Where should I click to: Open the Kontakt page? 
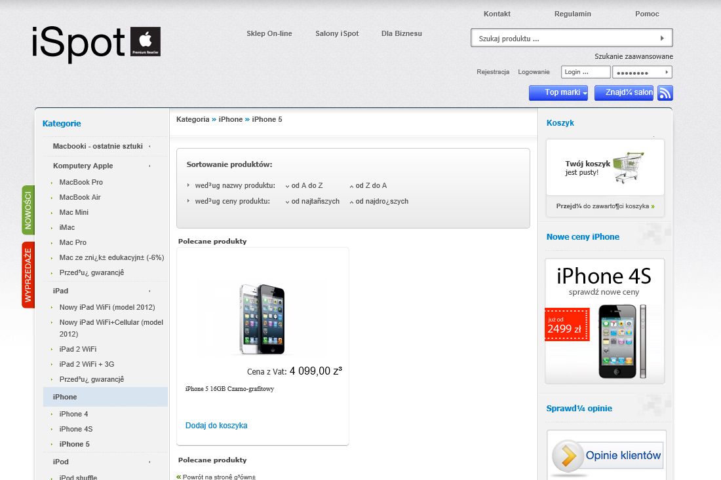click(497, 14)
